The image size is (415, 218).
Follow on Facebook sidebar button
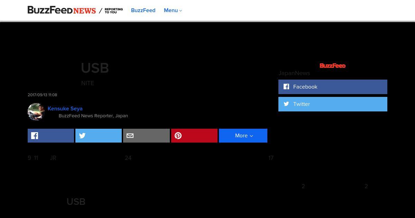pos(333,87)
